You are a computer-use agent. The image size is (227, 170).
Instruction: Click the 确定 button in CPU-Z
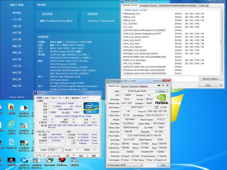click(94, 156)
